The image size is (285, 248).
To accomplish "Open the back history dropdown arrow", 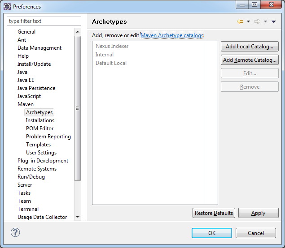I will coord(248,21).
